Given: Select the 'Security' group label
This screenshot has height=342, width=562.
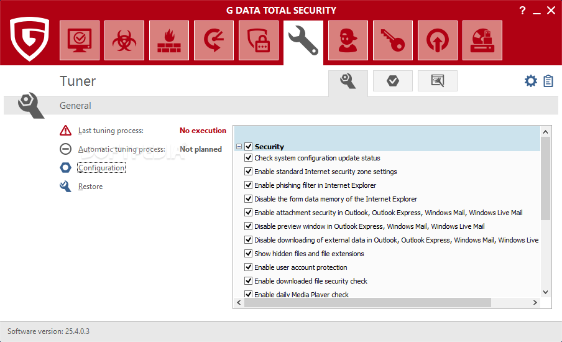Looking at the screenshot, I should click(269, 147).
